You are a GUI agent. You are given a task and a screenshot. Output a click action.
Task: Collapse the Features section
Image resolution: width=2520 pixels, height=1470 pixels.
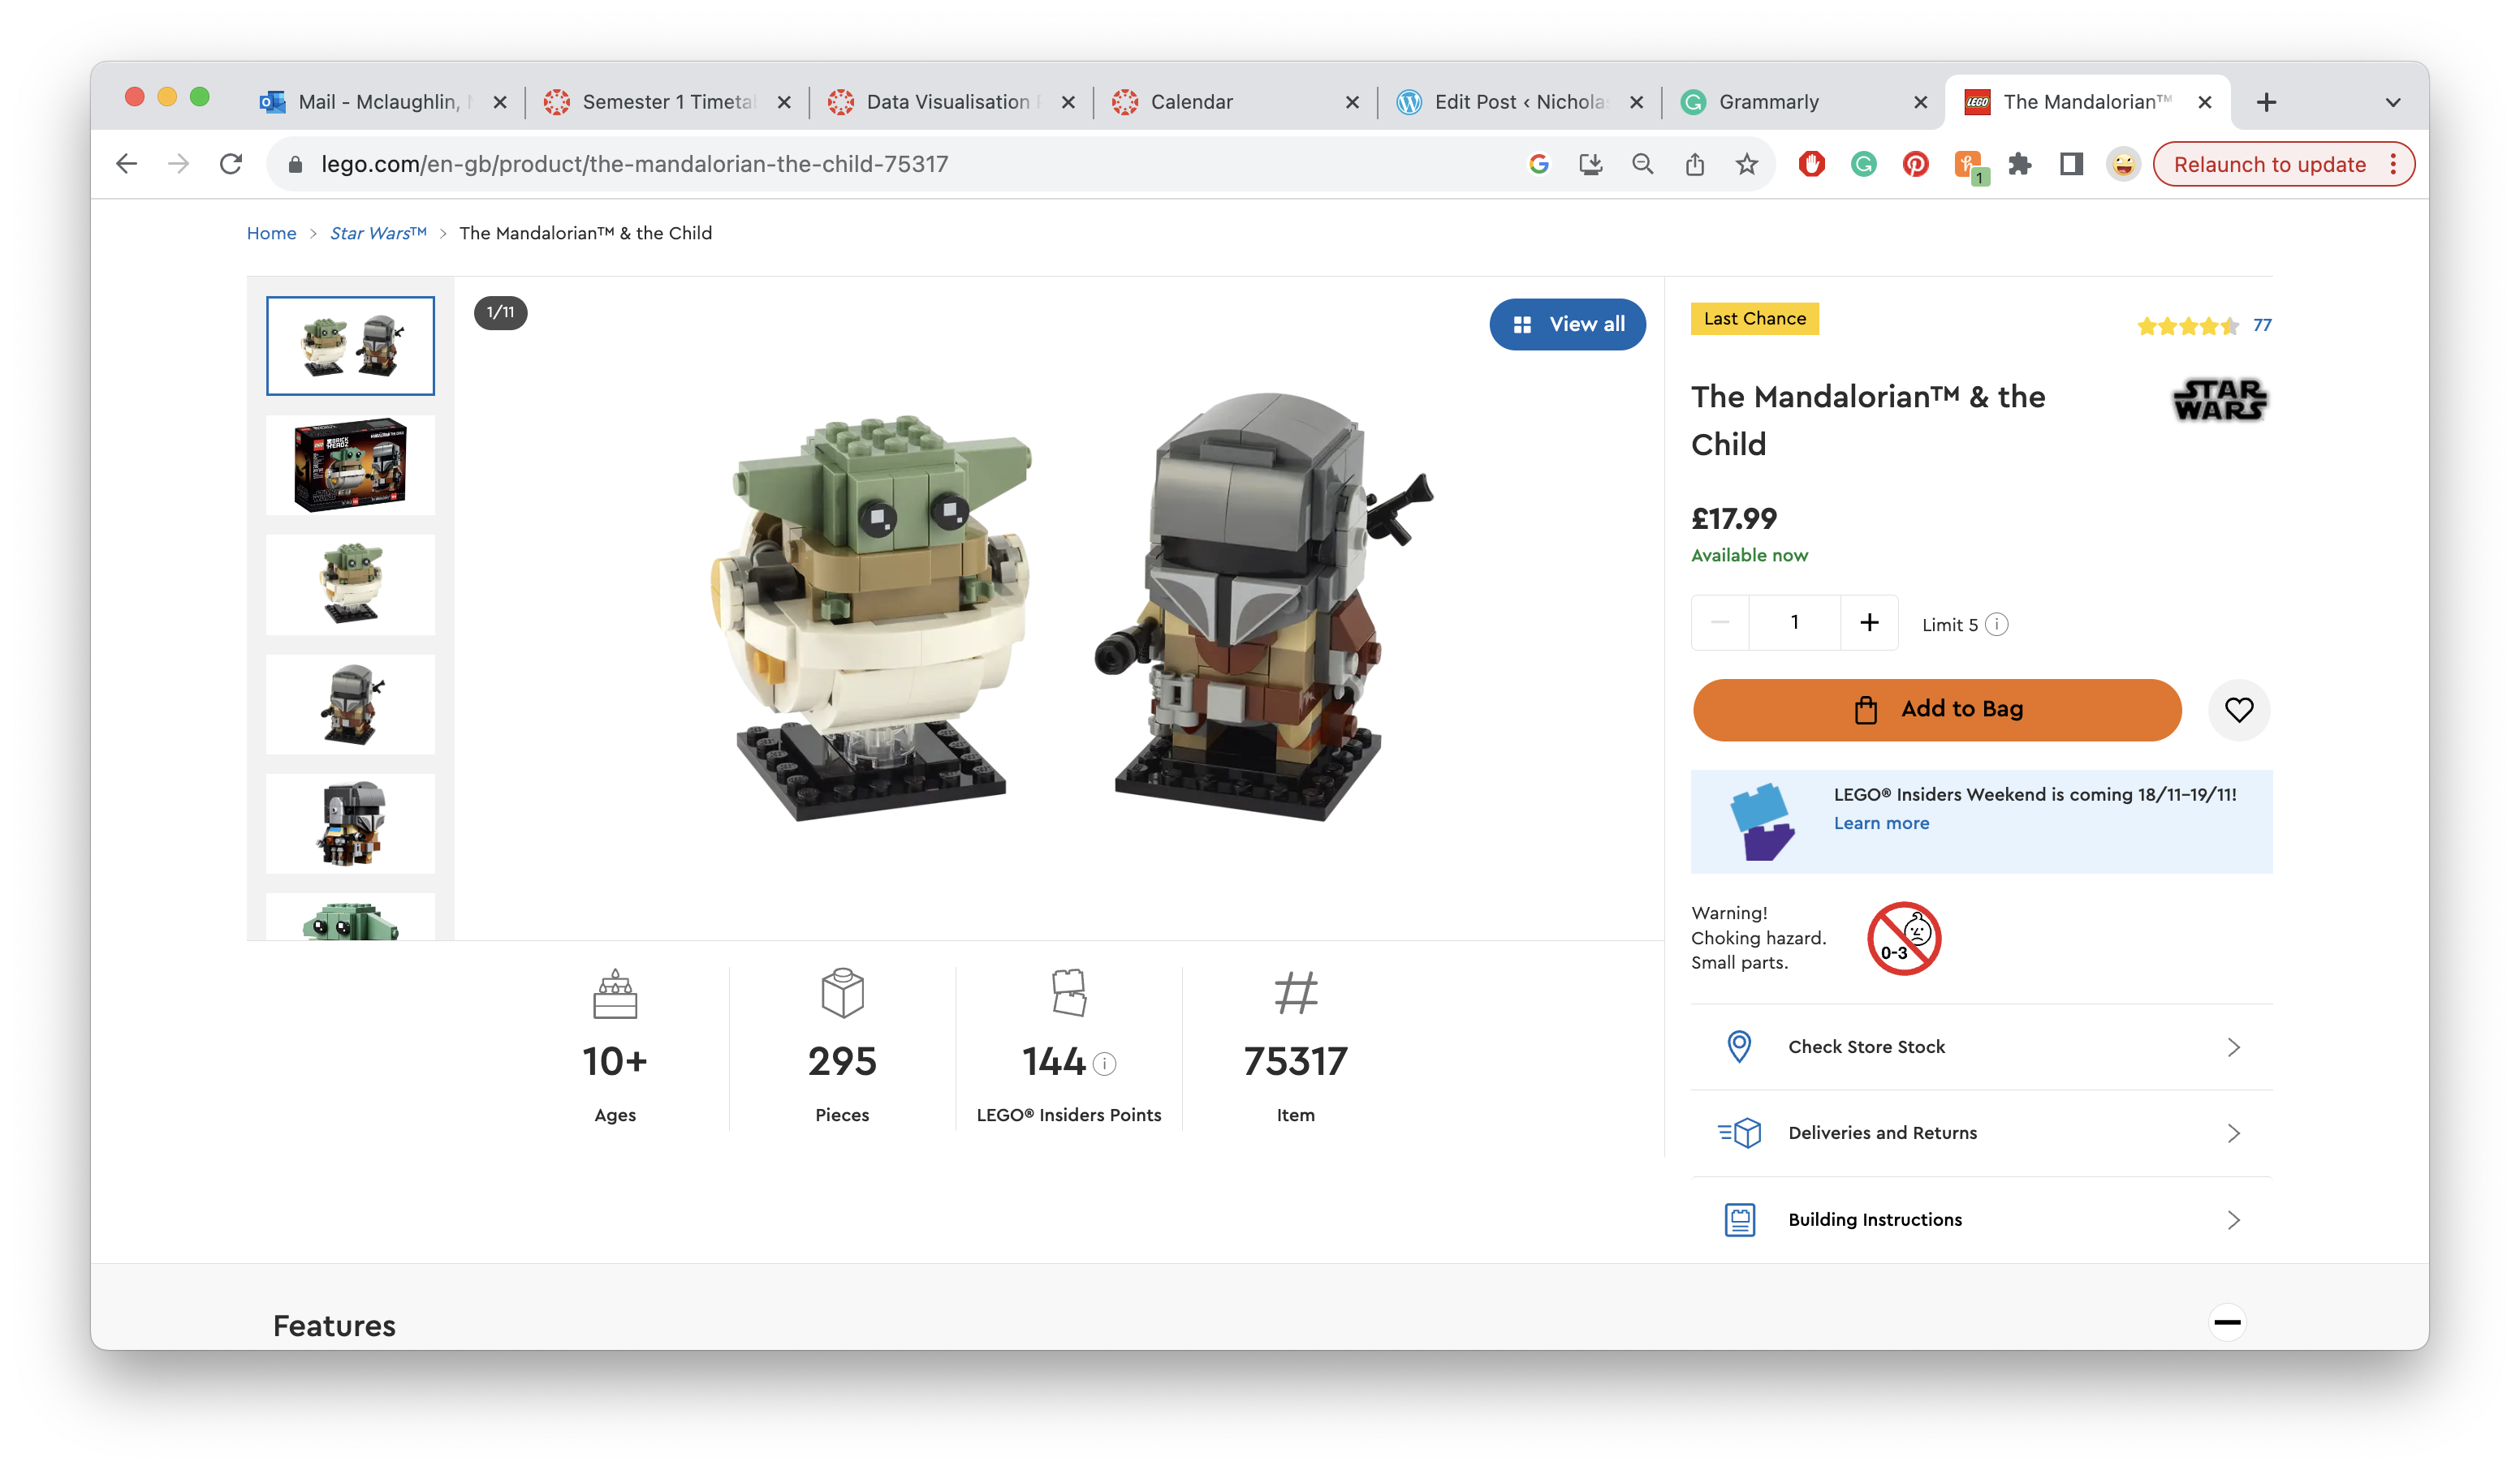tap(2226, 1322)
